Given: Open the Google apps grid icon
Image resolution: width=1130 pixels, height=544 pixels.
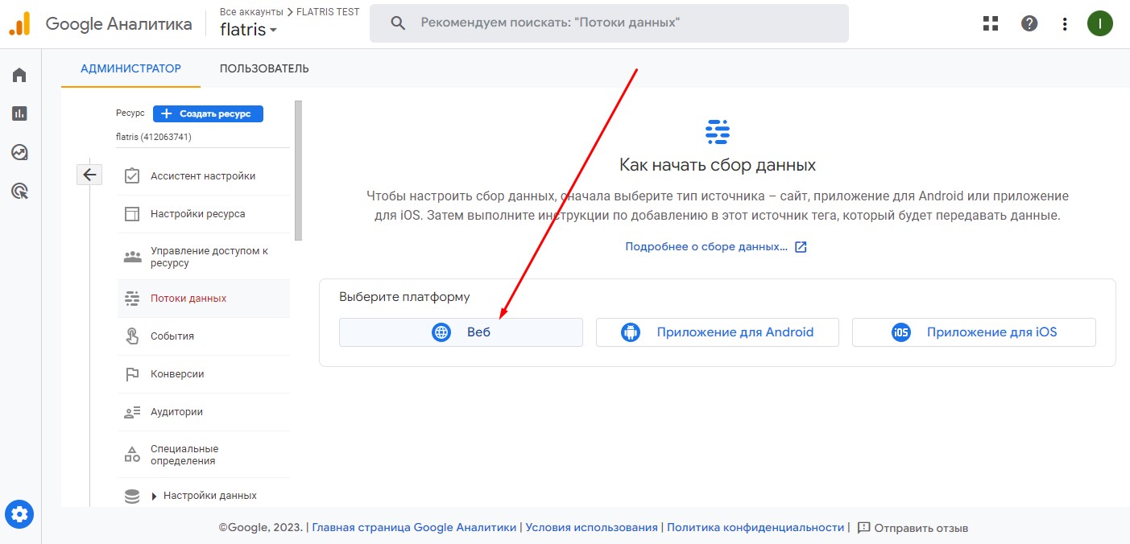Looking at the screenshot, I should [x=991, y=23].
